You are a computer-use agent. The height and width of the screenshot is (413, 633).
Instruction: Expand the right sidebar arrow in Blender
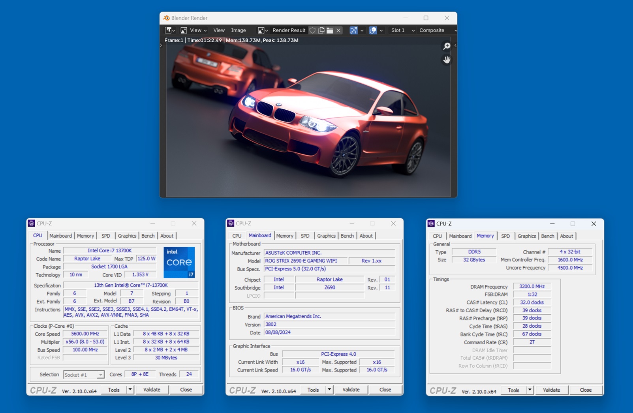455,45
